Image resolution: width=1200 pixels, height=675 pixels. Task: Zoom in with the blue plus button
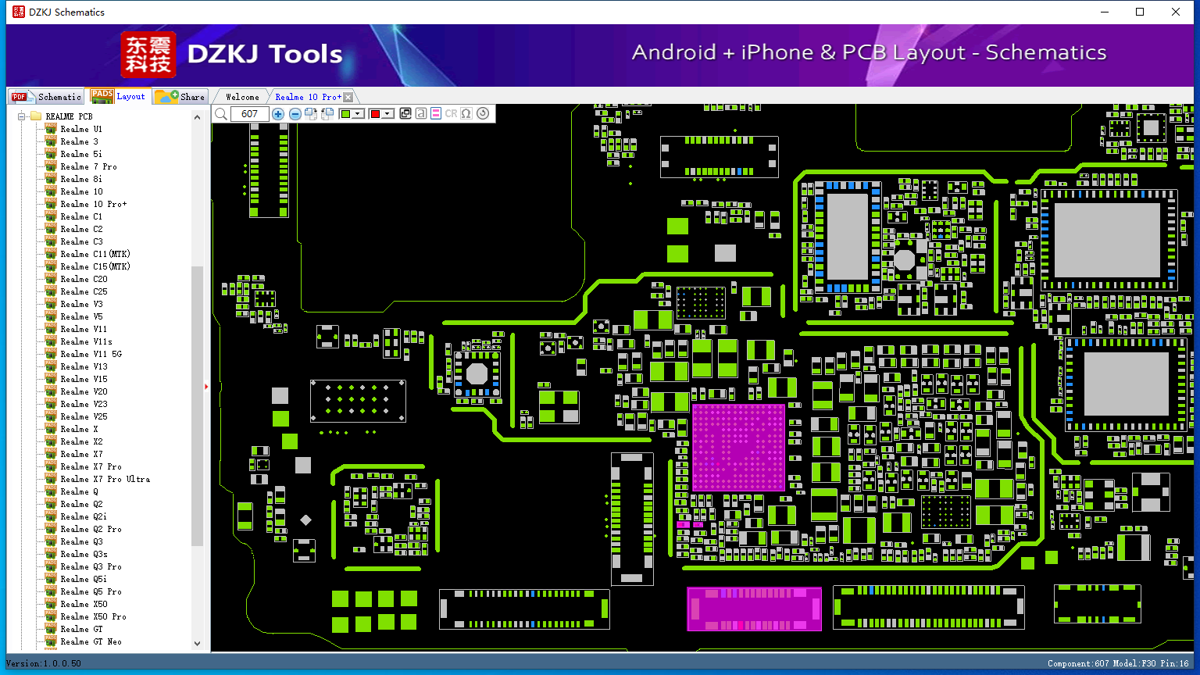pos(278,114)
